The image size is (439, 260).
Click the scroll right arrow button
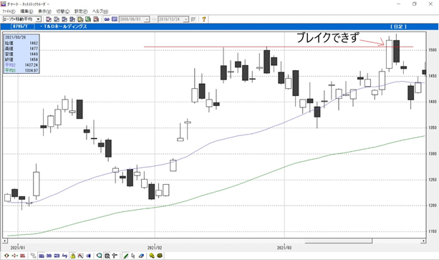424,241
